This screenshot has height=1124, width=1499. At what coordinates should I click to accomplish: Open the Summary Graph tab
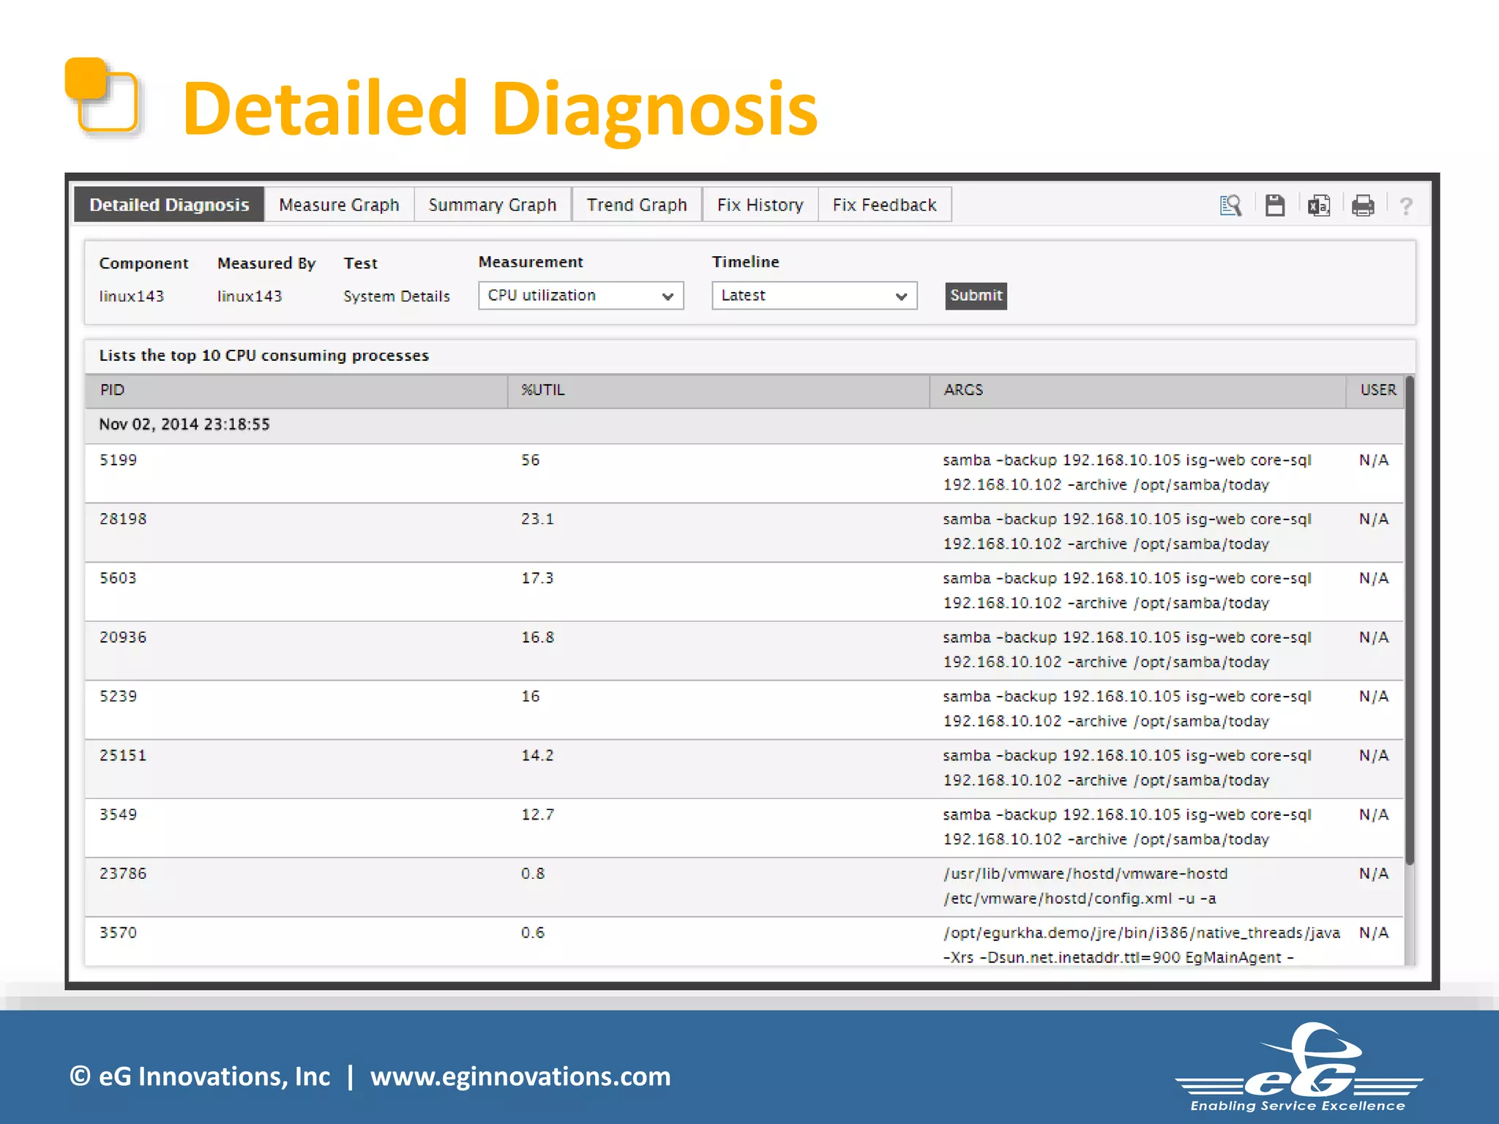(493, 205)
